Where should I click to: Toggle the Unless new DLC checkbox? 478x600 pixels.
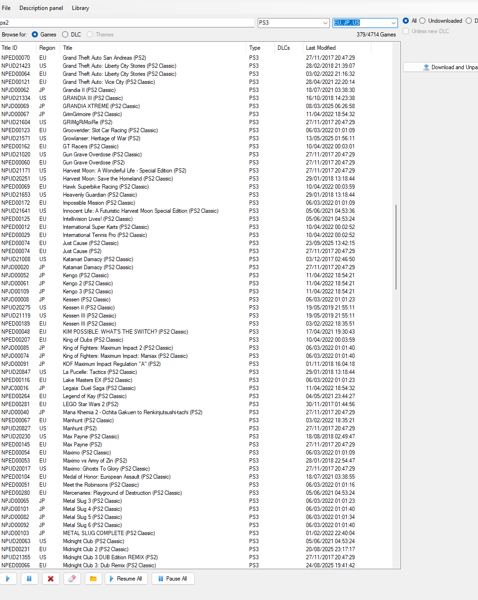coord(425,31)
